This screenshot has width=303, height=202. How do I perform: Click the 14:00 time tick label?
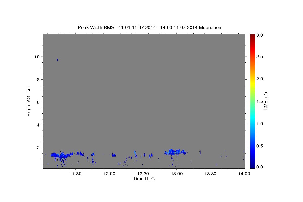244,174
